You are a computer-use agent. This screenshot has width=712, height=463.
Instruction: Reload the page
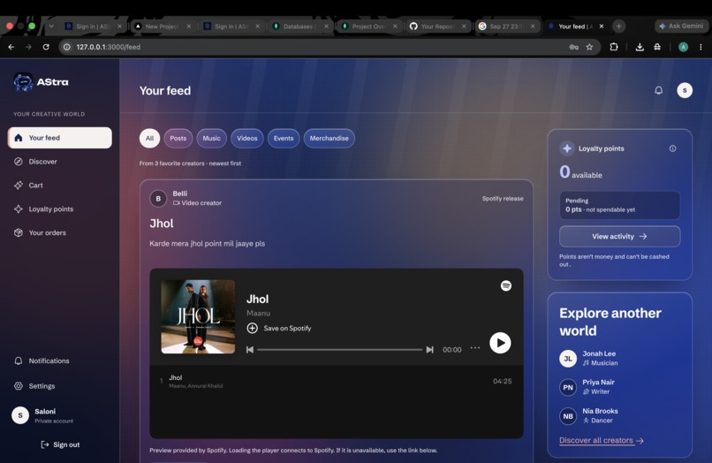coord(46,47)
